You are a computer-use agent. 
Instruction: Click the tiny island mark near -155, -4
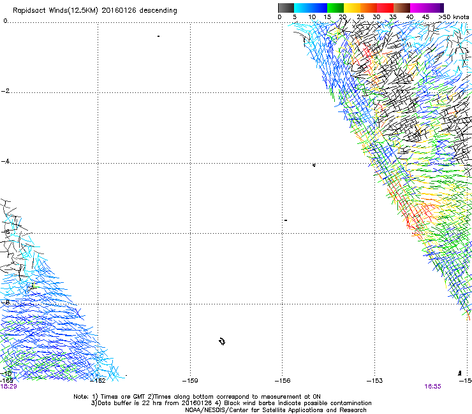314,165
